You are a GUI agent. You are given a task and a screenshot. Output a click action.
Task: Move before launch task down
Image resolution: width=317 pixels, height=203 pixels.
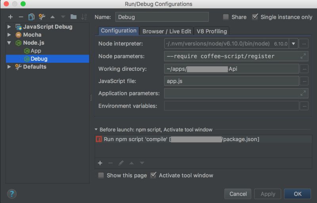point(142,163)
